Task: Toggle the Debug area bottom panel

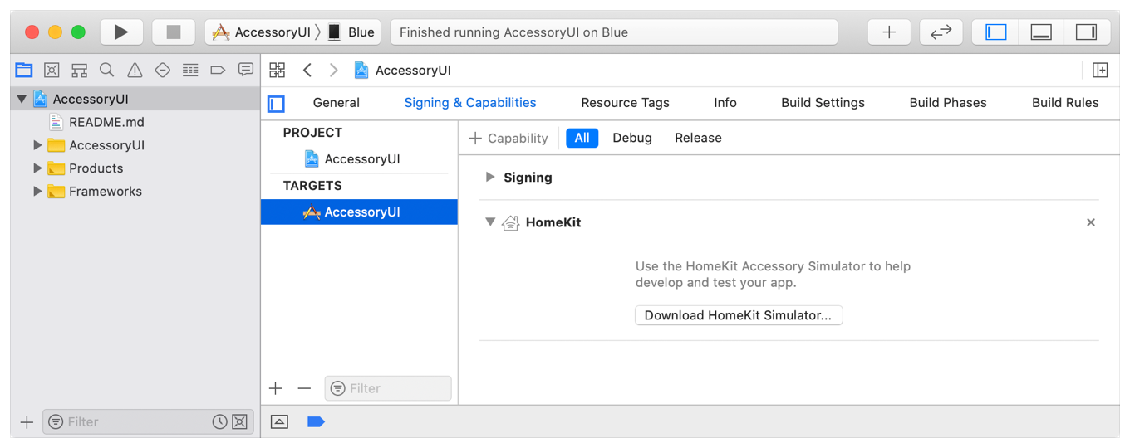Action: [1041, 32]
